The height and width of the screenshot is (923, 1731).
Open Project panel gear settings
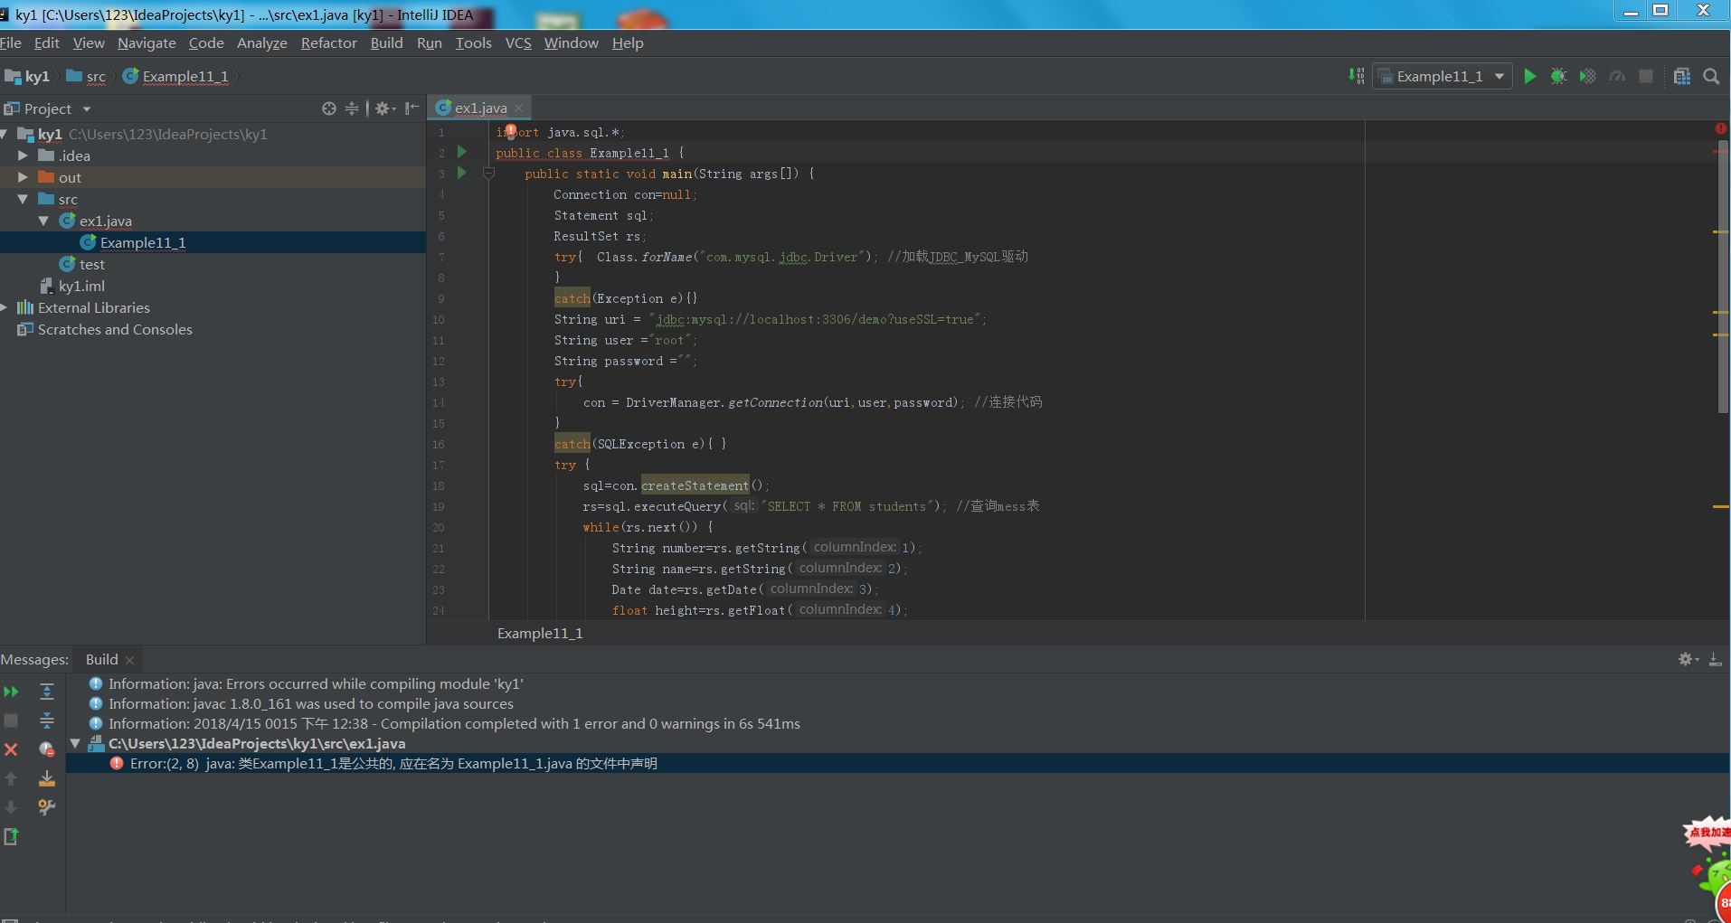pos(385,108)
